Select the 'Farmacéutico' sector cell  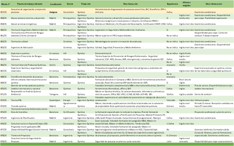pos(70,77)
